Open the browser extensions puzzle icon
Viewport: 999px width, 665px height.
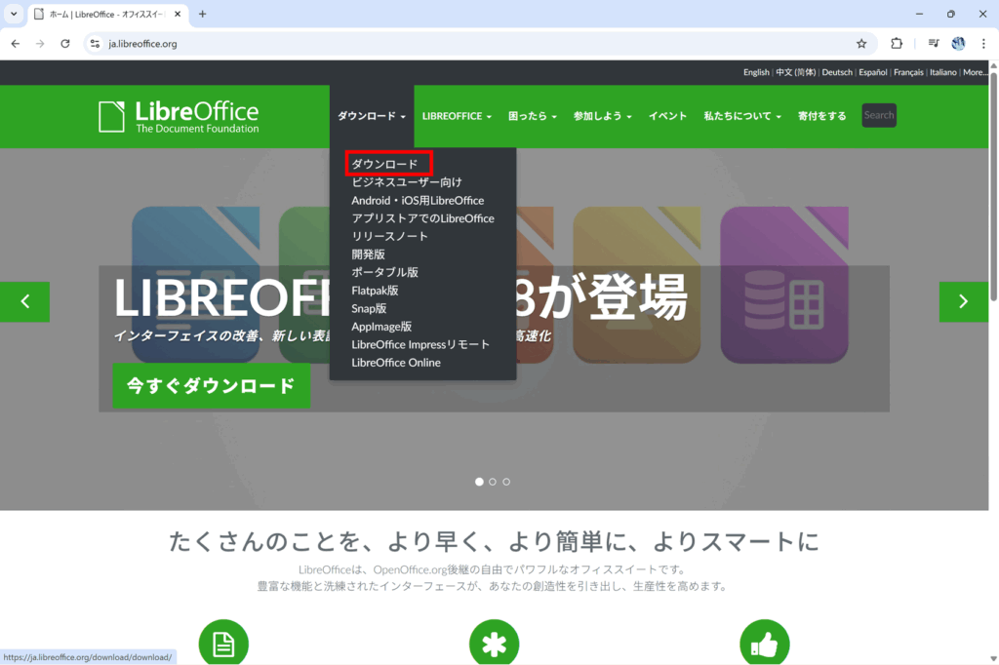897,44
